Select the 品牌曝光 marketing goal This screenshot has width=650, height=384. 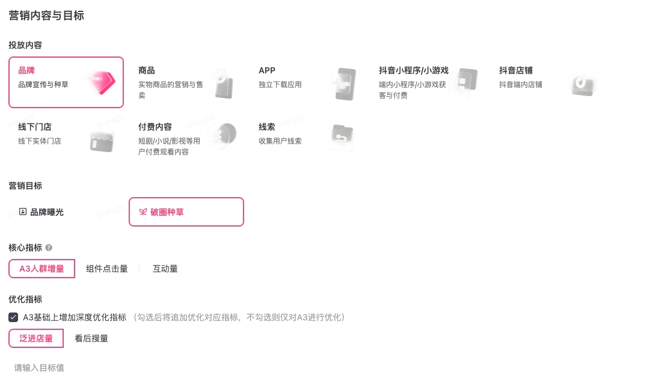click(66, 212)
